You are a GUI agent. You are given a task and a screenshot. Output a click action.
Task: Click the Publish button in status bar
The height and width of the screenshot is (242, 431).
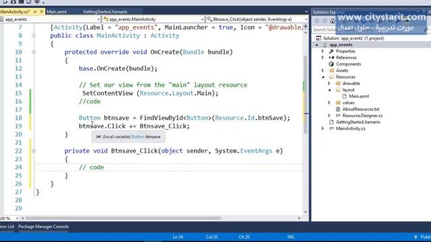pos(422,237)
